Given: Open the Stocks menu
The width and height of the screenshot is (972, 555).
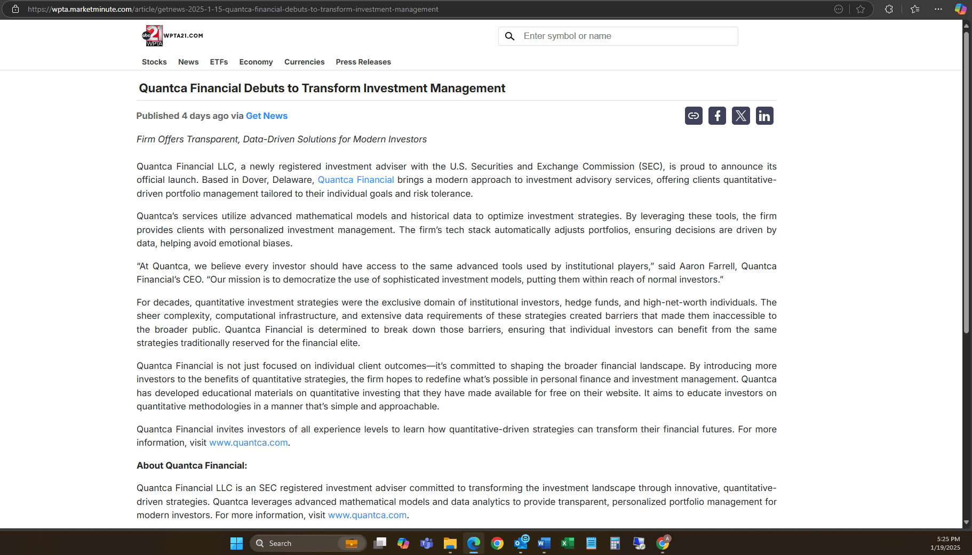Looking at the screenshot, I should pos(154,62).
